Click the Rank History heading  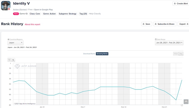[12, 24]
